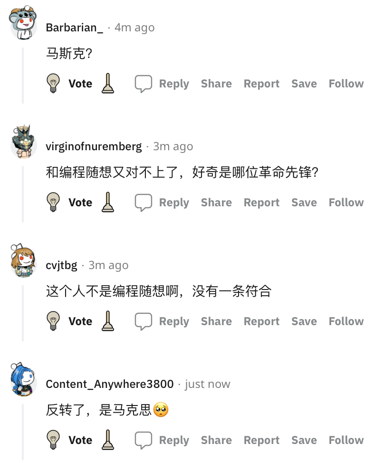The height and width of the screenshot is (463, 382).
Task: Follow virginofnuremberg's comment thread
Action: (x=346, y=203)
